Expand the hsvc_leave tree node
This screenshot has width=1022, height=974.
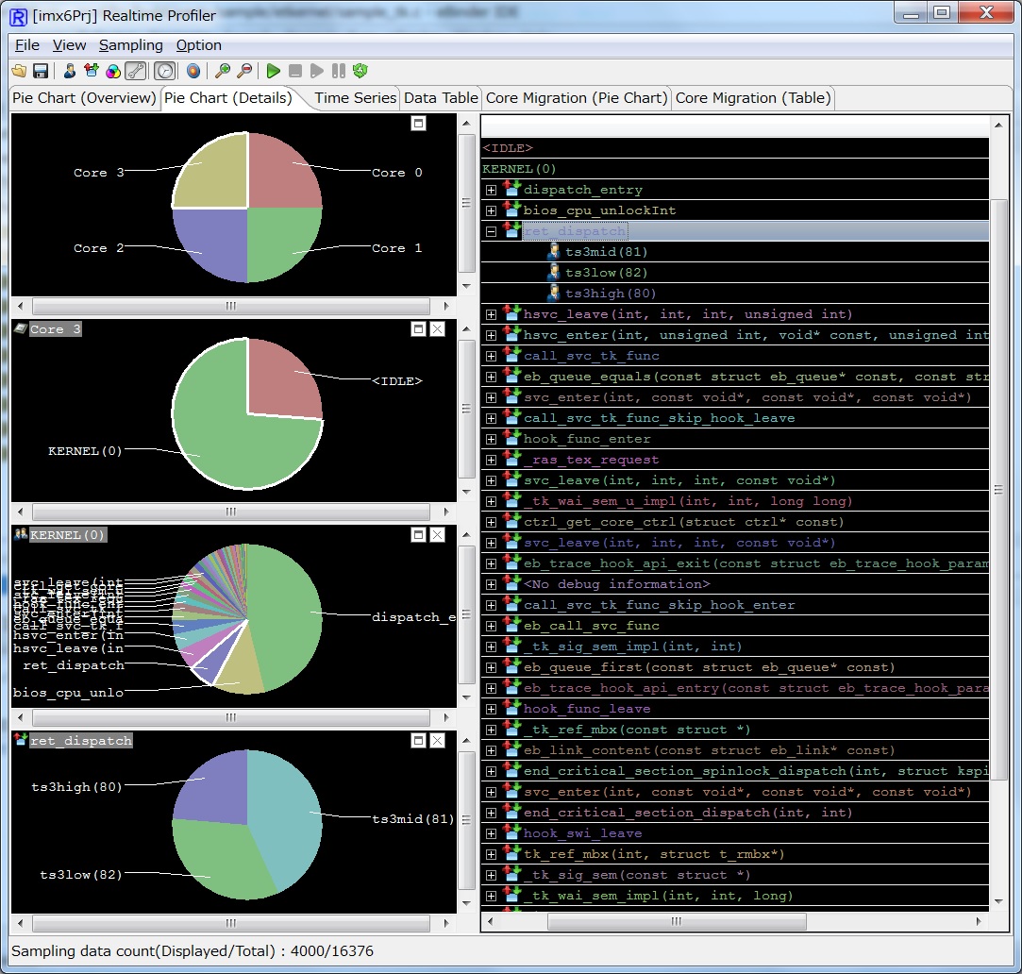491,314
